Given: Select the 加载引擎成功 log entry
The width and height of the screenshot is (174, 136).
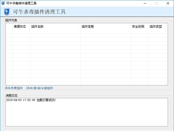Looking at the screenshot, I should tap(31, 100).
